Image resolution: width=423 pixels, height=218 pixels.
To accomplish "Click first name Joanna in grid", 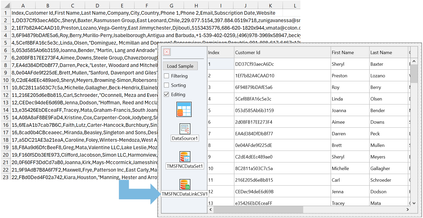I will (350, 110).
